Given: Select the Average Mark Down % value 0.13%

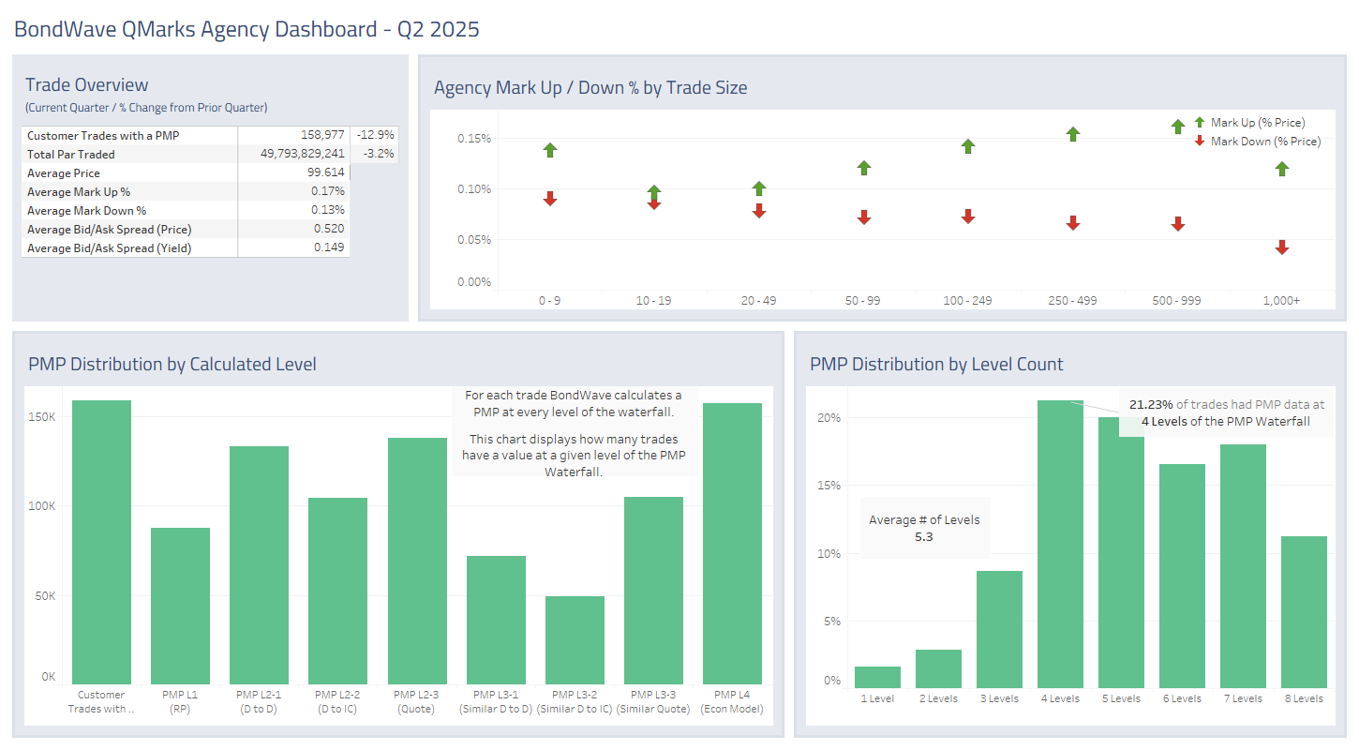Looking at the screenshot, I should (329, 211).
